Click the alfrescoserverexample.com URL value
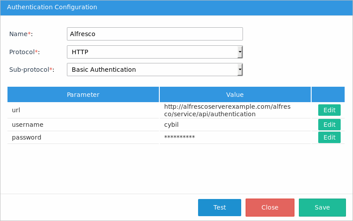The image size is (353, 221). click(x=228, y=110)
